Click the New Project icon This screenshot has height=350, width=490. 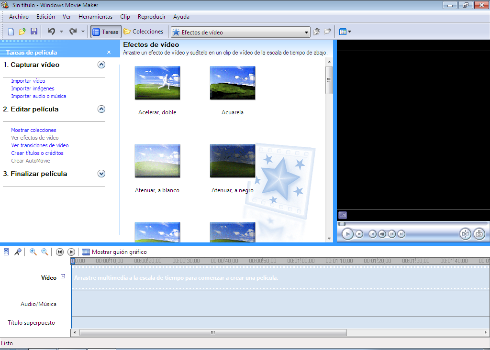(11, 32)
